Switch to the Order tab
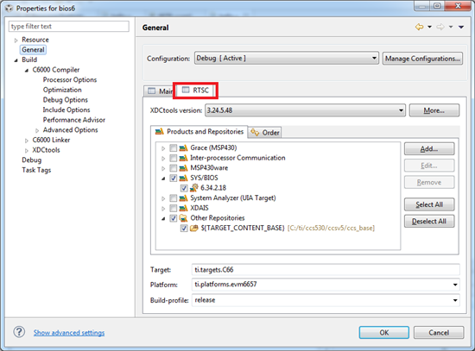The height and width of the screenshot is (351, 475). pos(265,133)
